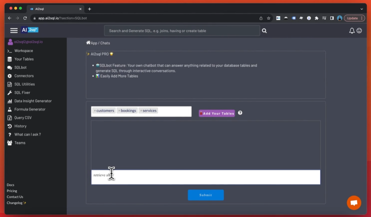The height and width of the screenshot is (217, 371).
Task: Click the help icon beside Add Your Tables
Action: [x=240, y=113]
